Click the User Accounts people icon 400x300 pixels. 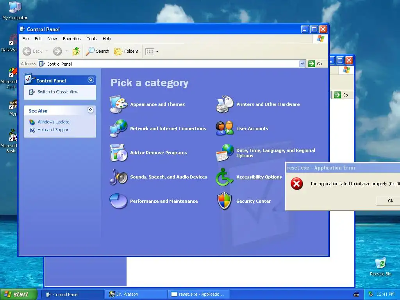225,128
